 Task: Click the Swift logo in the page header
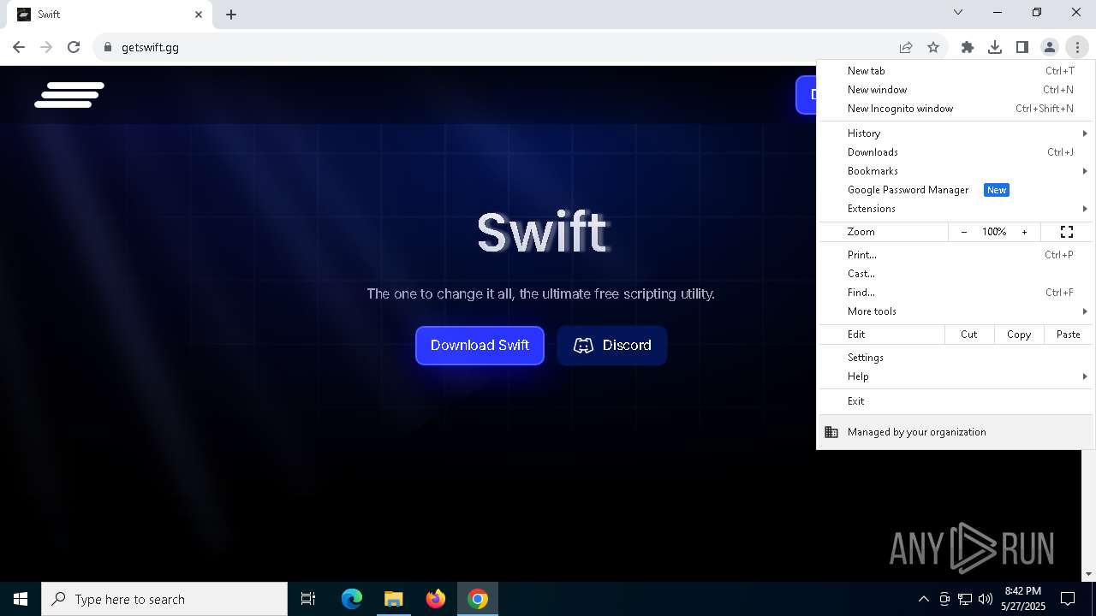[x=69, y=95]
